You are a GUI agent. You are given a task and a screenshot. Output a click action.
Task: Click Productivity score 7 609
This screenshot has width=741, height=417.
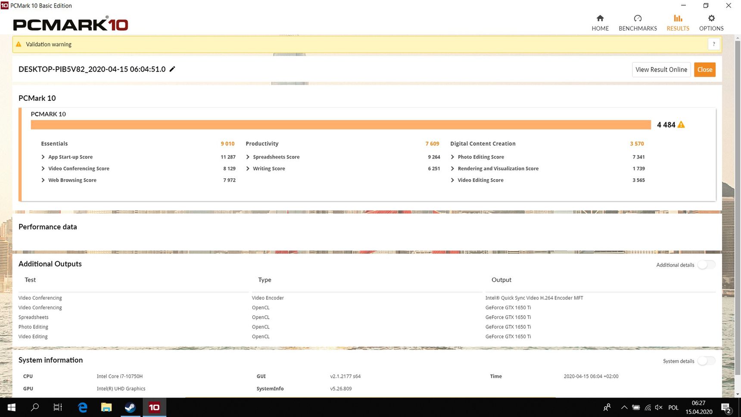click(x=432, y=144)
